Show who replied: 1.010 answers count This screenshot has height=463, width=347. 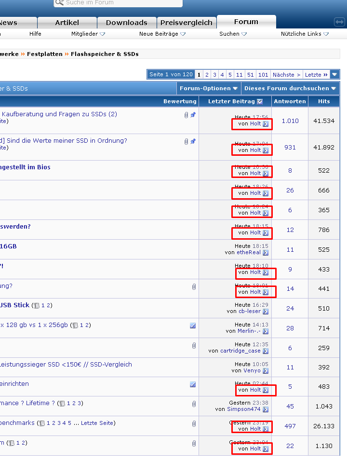(x=290, y=121)
